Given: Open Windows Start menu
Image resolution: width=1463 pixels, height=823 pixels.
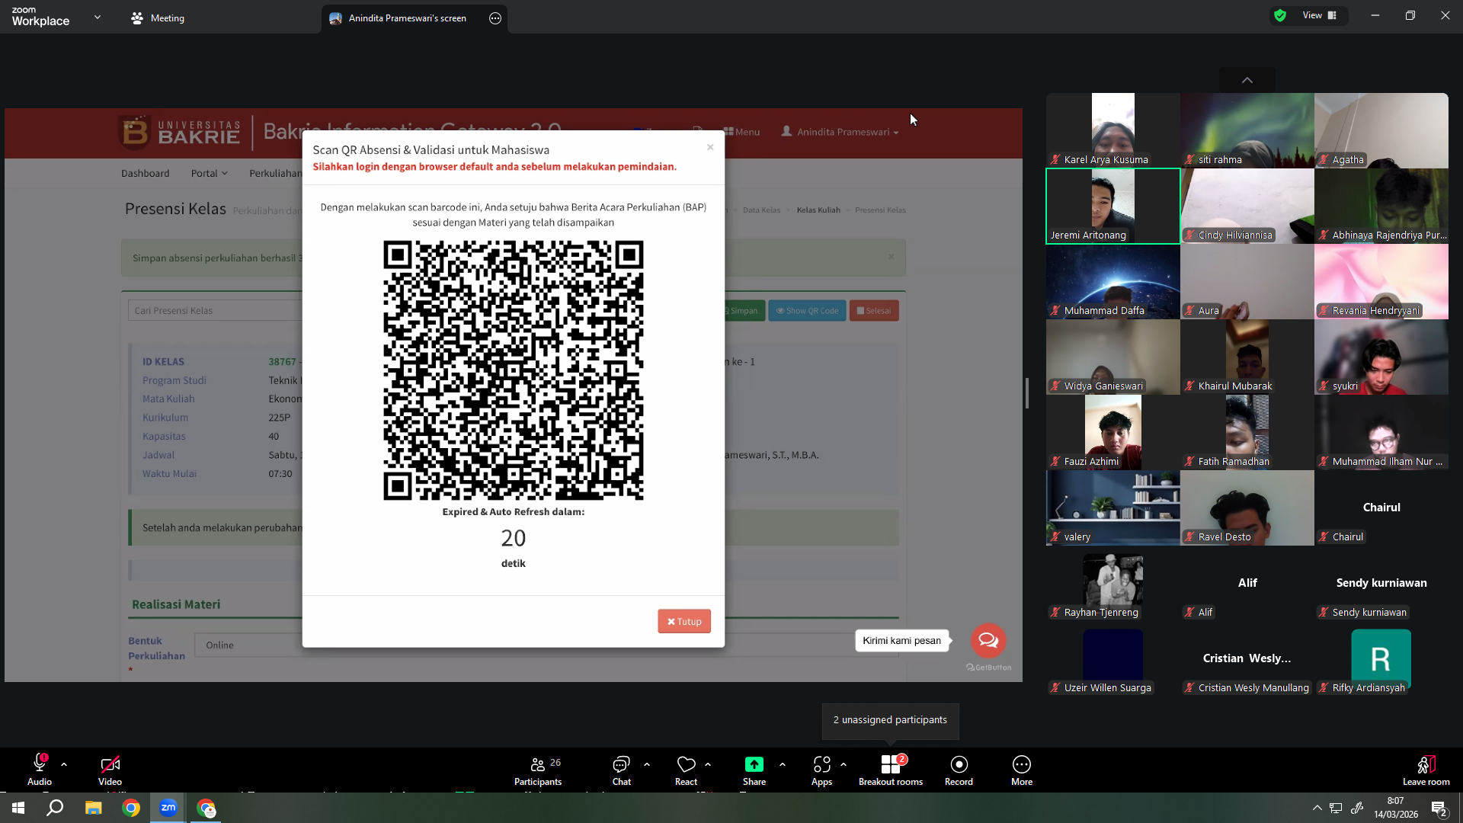Looking at the screenshot, I should tap(18, 808).
